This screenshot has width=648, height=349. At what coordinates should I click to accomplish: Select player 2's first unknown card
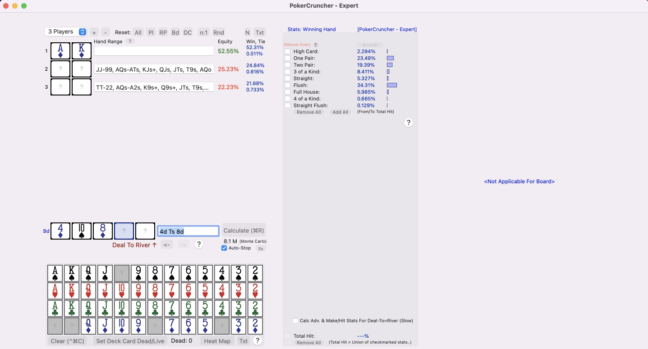click(x=60, y=69)
